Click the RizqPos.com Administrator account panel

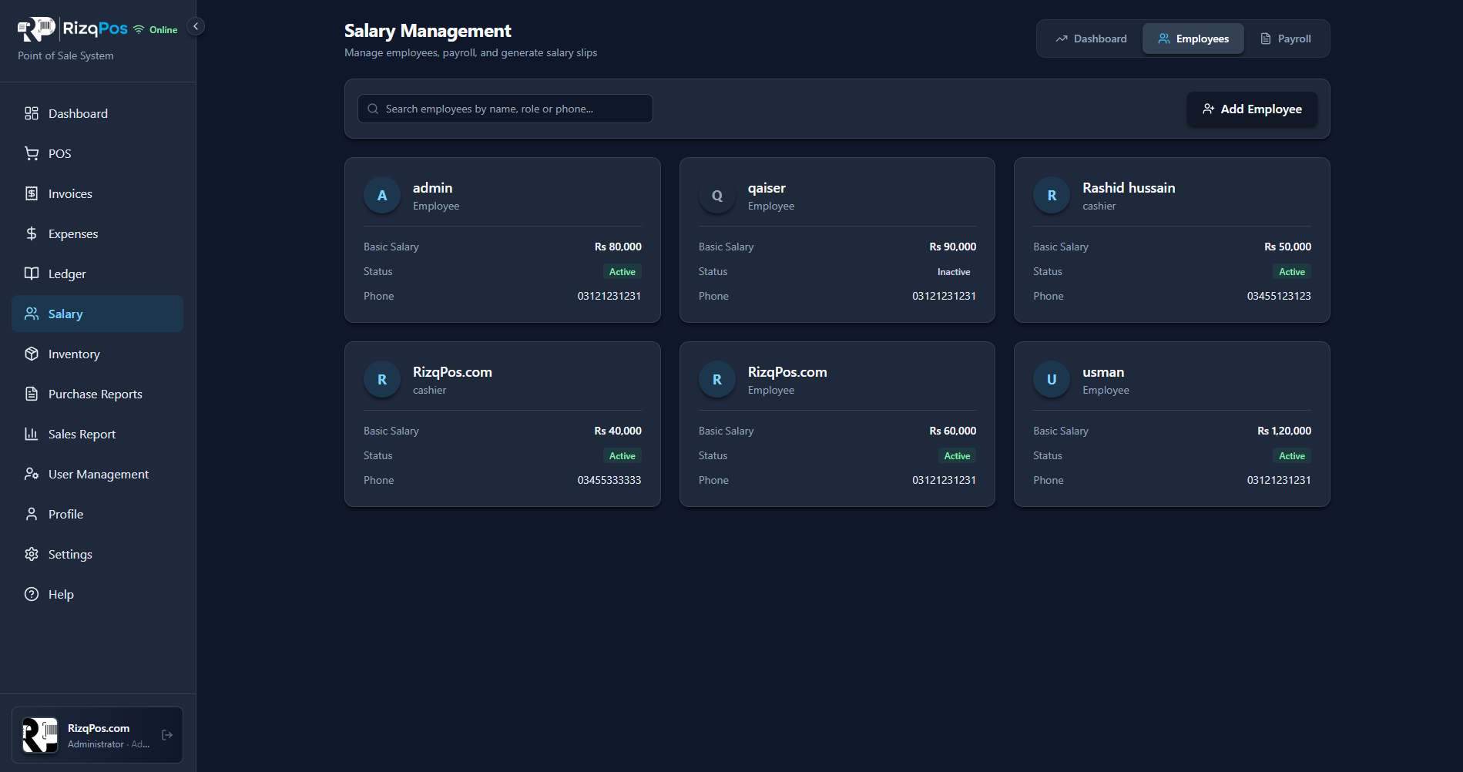[x=98, y=735]
